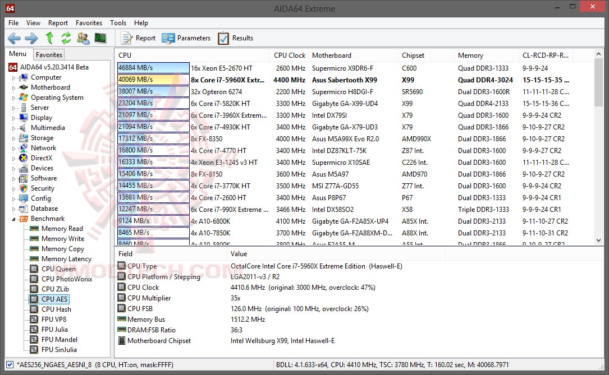
Task: Sort by the CPU Clock column header
Action: [x=290, y=55]
